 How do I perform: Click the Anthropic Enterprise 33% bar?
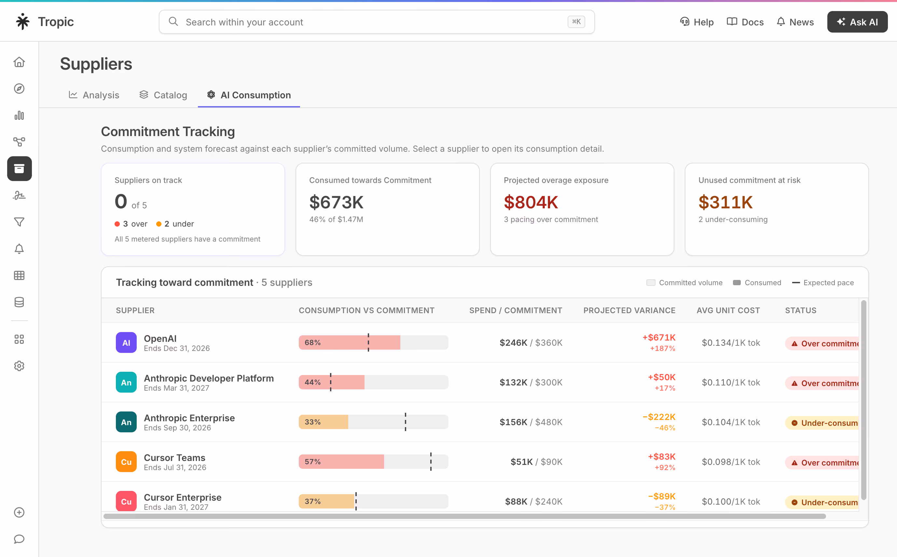coord(373,422)
